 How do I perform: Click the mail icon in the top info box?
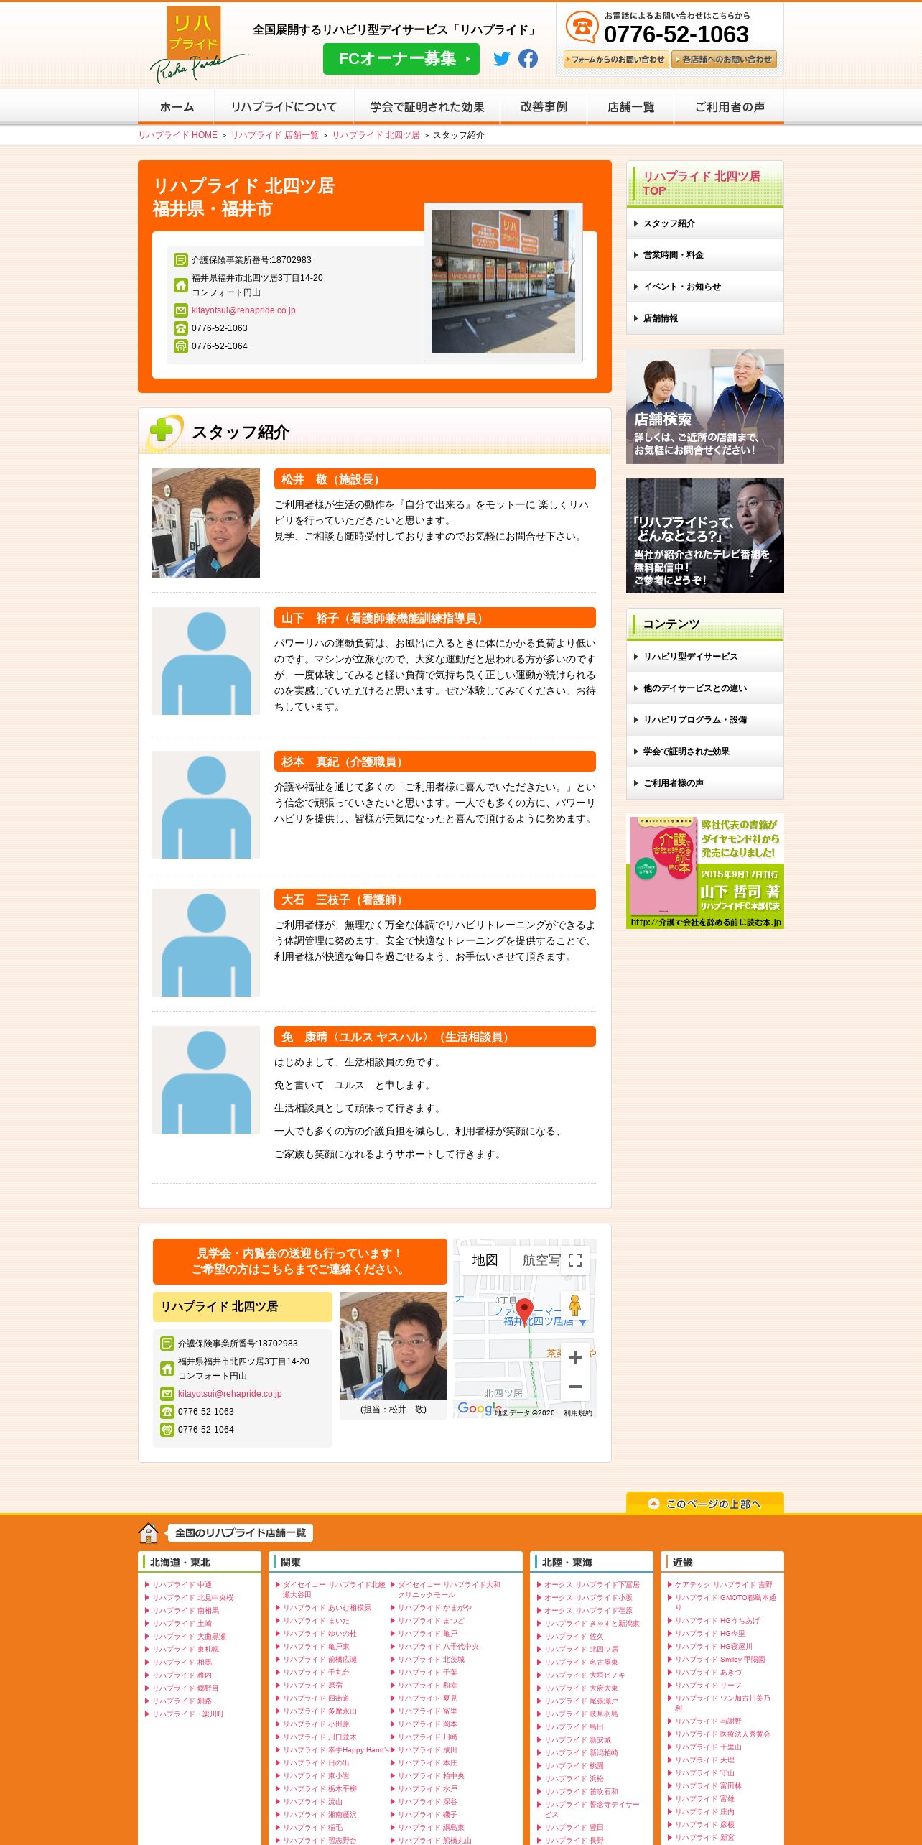point(181,310)
